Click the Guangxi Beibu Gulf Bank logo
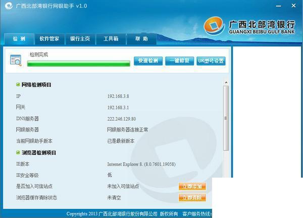The image size is (303, 218). point(249,27)
